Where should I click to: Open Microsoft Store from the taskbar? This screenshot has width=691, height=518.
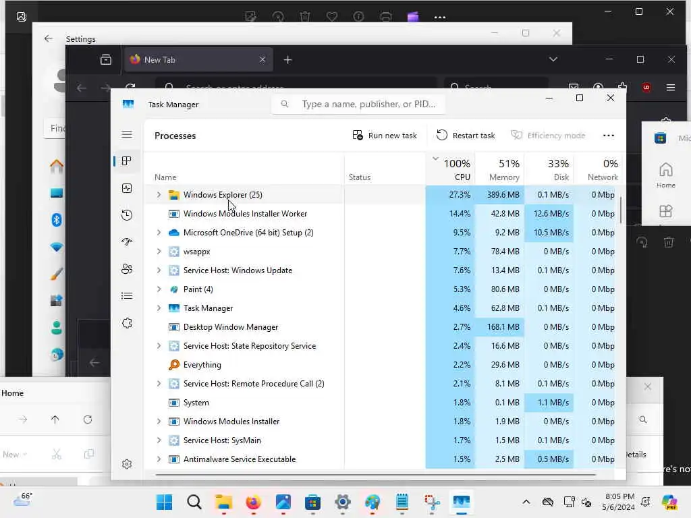click(313, 502)
